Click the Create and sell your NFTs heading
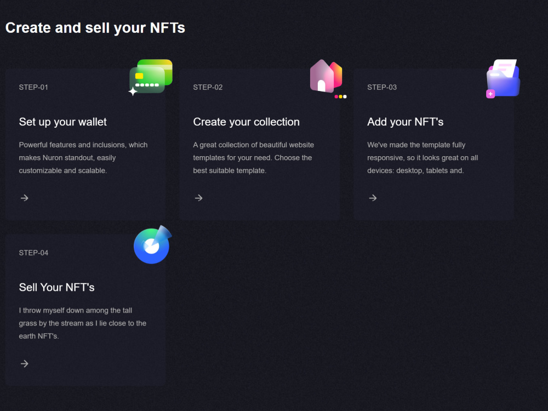548x411 pixels. point(95,28)
